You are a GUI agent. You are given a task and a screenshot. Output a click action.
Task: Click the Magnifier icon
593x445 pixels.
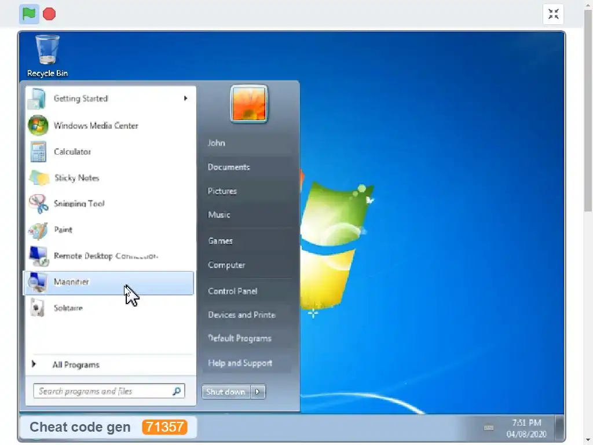tap(38, 282)
